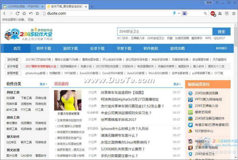The height and width of the screenshot is (160, 238).
Task: Click the magnifier icon in browser search box
Action: point(205,13)
